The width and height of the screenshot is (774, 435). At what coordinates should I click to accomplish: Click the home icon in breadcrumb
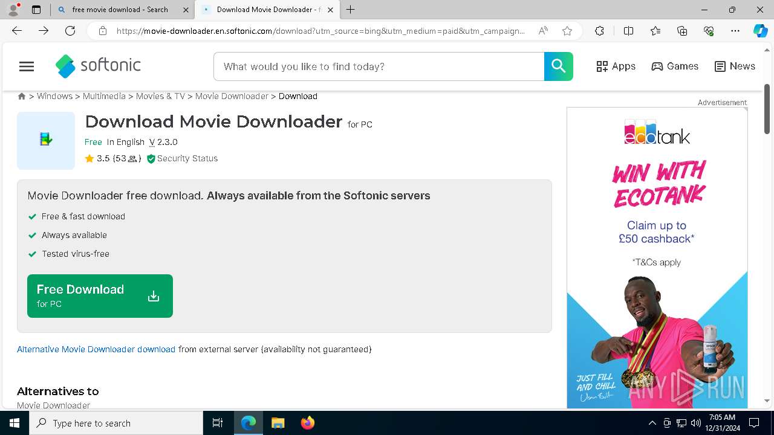tap(22, 96)
